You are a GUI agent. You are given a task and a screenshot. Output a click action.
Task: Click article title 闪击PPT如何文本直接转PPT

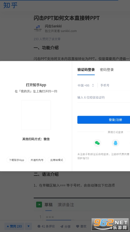point(67,18)
